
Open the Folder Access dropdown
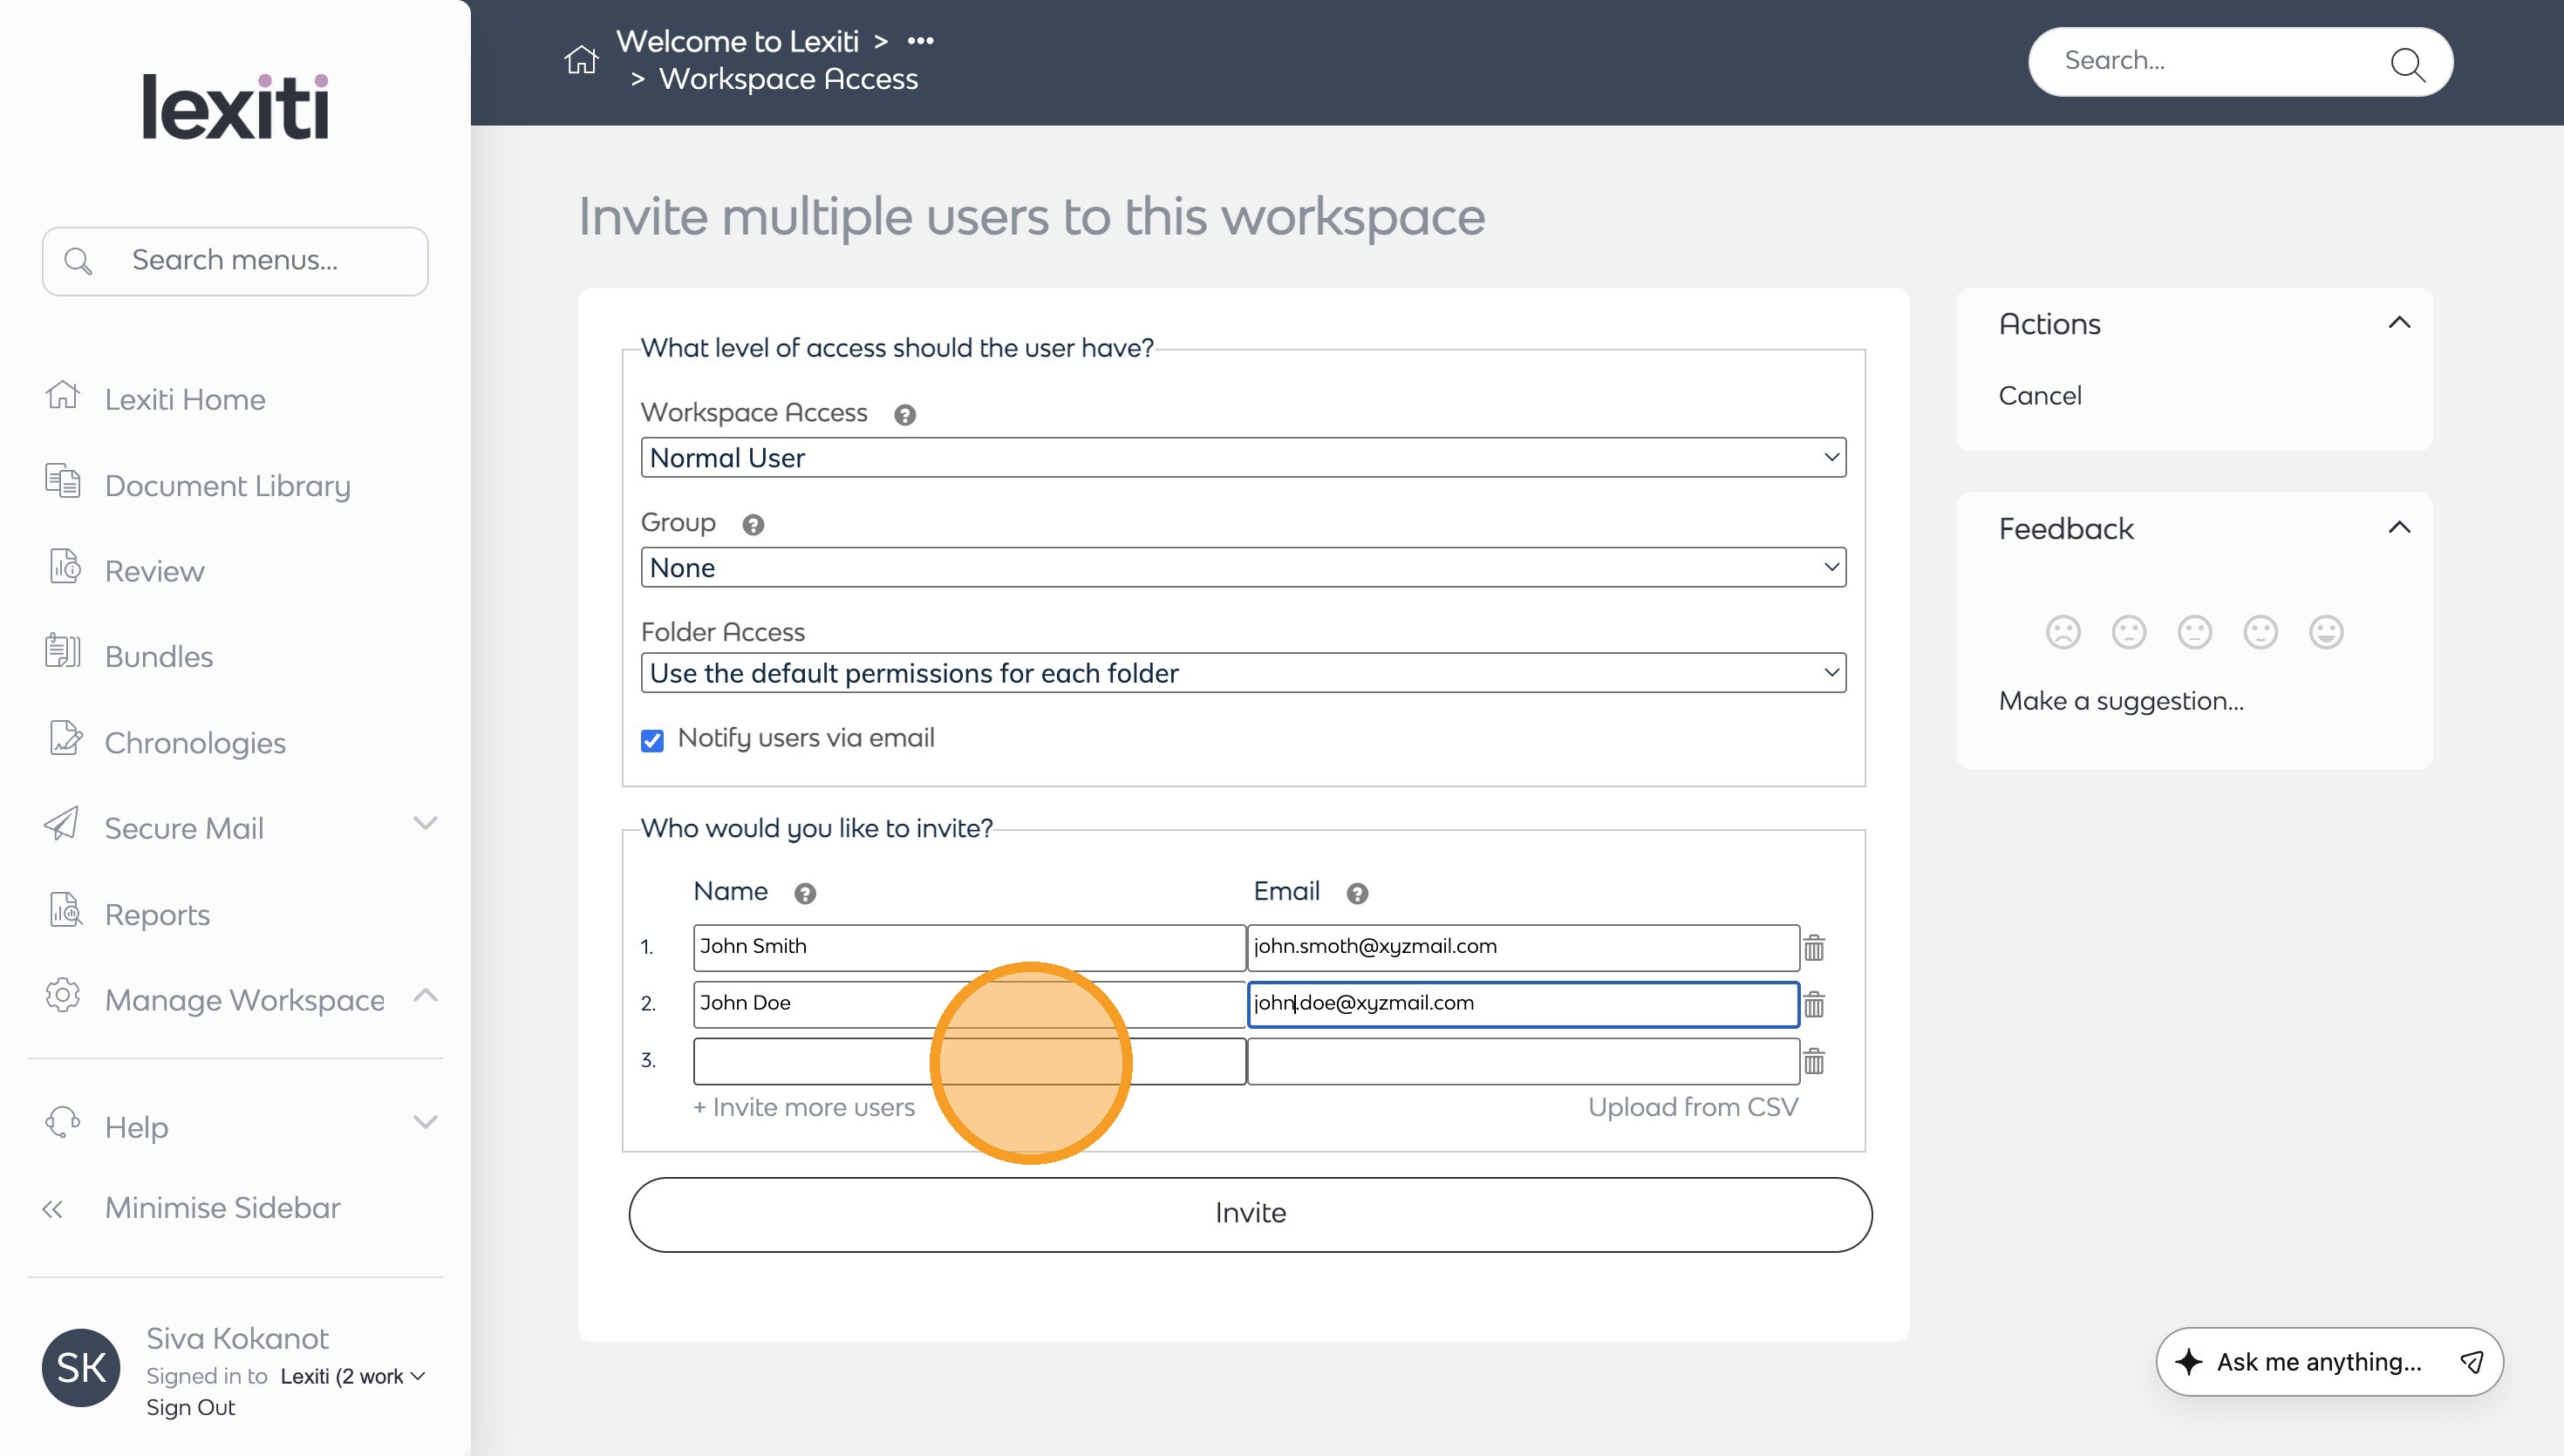(1242, 673)
